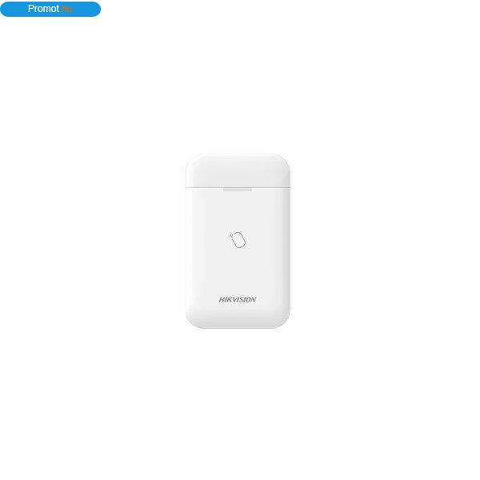Screen dimensions: 480x480
Task: Click the rounded left end of blue badge
Action: (x=6, y=9)
